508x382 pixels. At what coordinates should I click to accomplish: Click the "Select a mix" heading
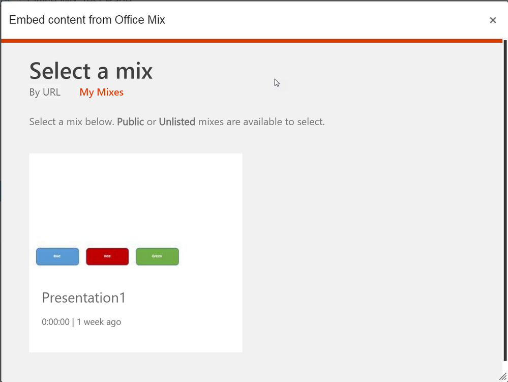(x=91, y=70)
